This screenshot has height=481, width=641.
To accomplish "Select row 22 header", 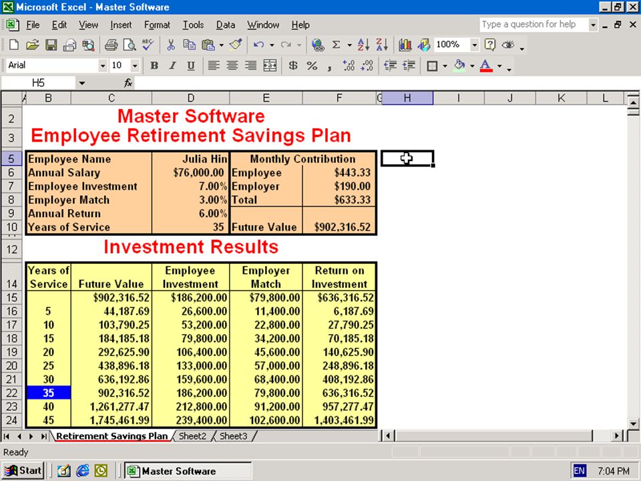I will tap(11, 393).
